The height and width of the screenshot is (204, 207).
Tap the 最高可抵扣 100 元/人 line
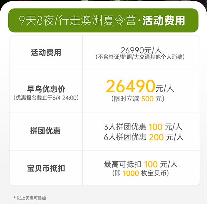coord(141,164)
